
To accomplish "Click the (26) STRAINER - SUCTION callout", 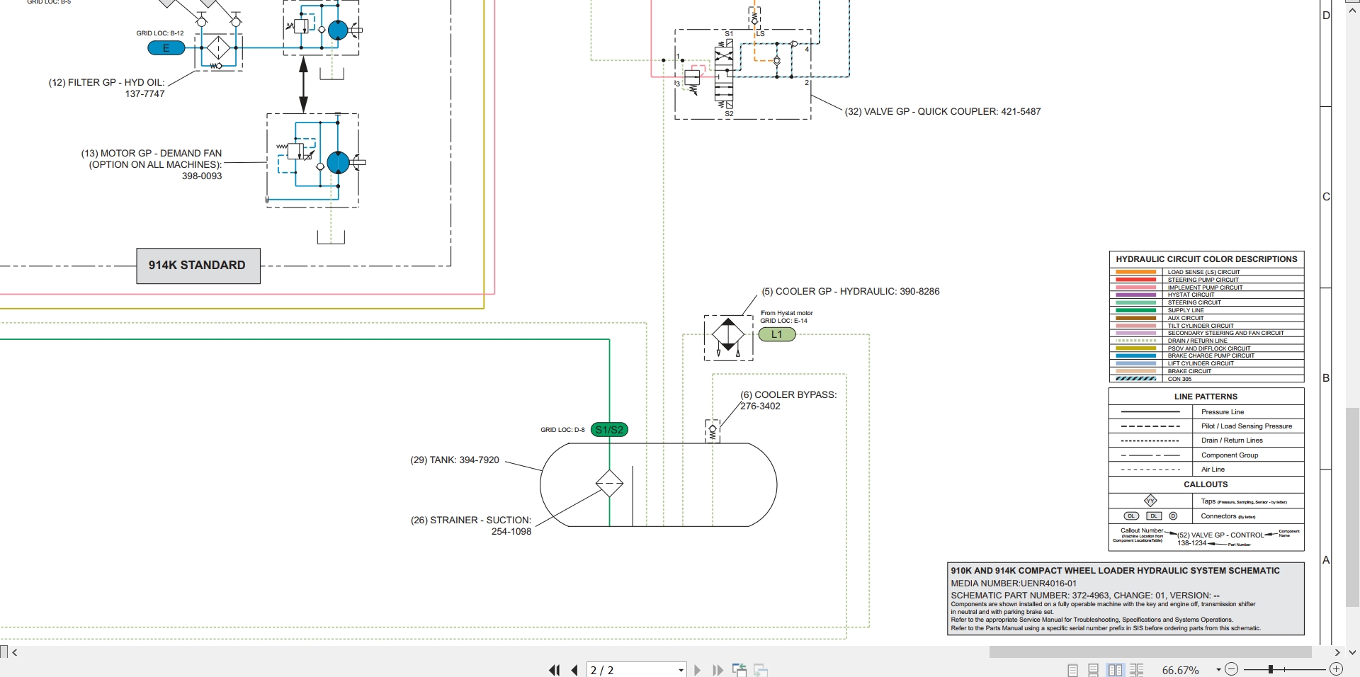I will (x=471, y=525).
